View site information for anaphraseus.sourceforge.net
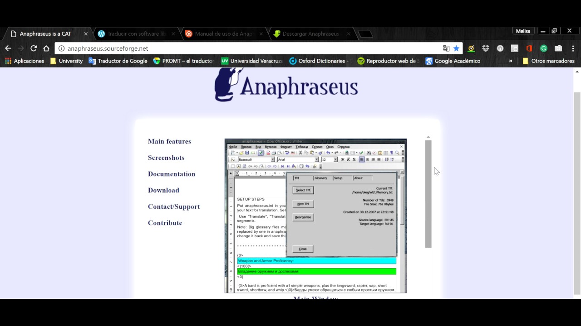This screenshot has height=326, width=581. (62, 48)
